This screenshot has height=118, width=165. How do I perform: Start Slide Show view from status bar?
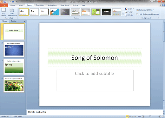tap(135, 116)
